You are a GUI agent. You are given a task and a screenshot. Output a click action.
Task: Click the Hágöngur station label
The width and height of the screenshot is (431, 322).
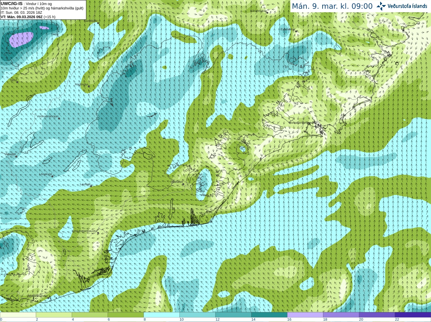click(81, 84)
